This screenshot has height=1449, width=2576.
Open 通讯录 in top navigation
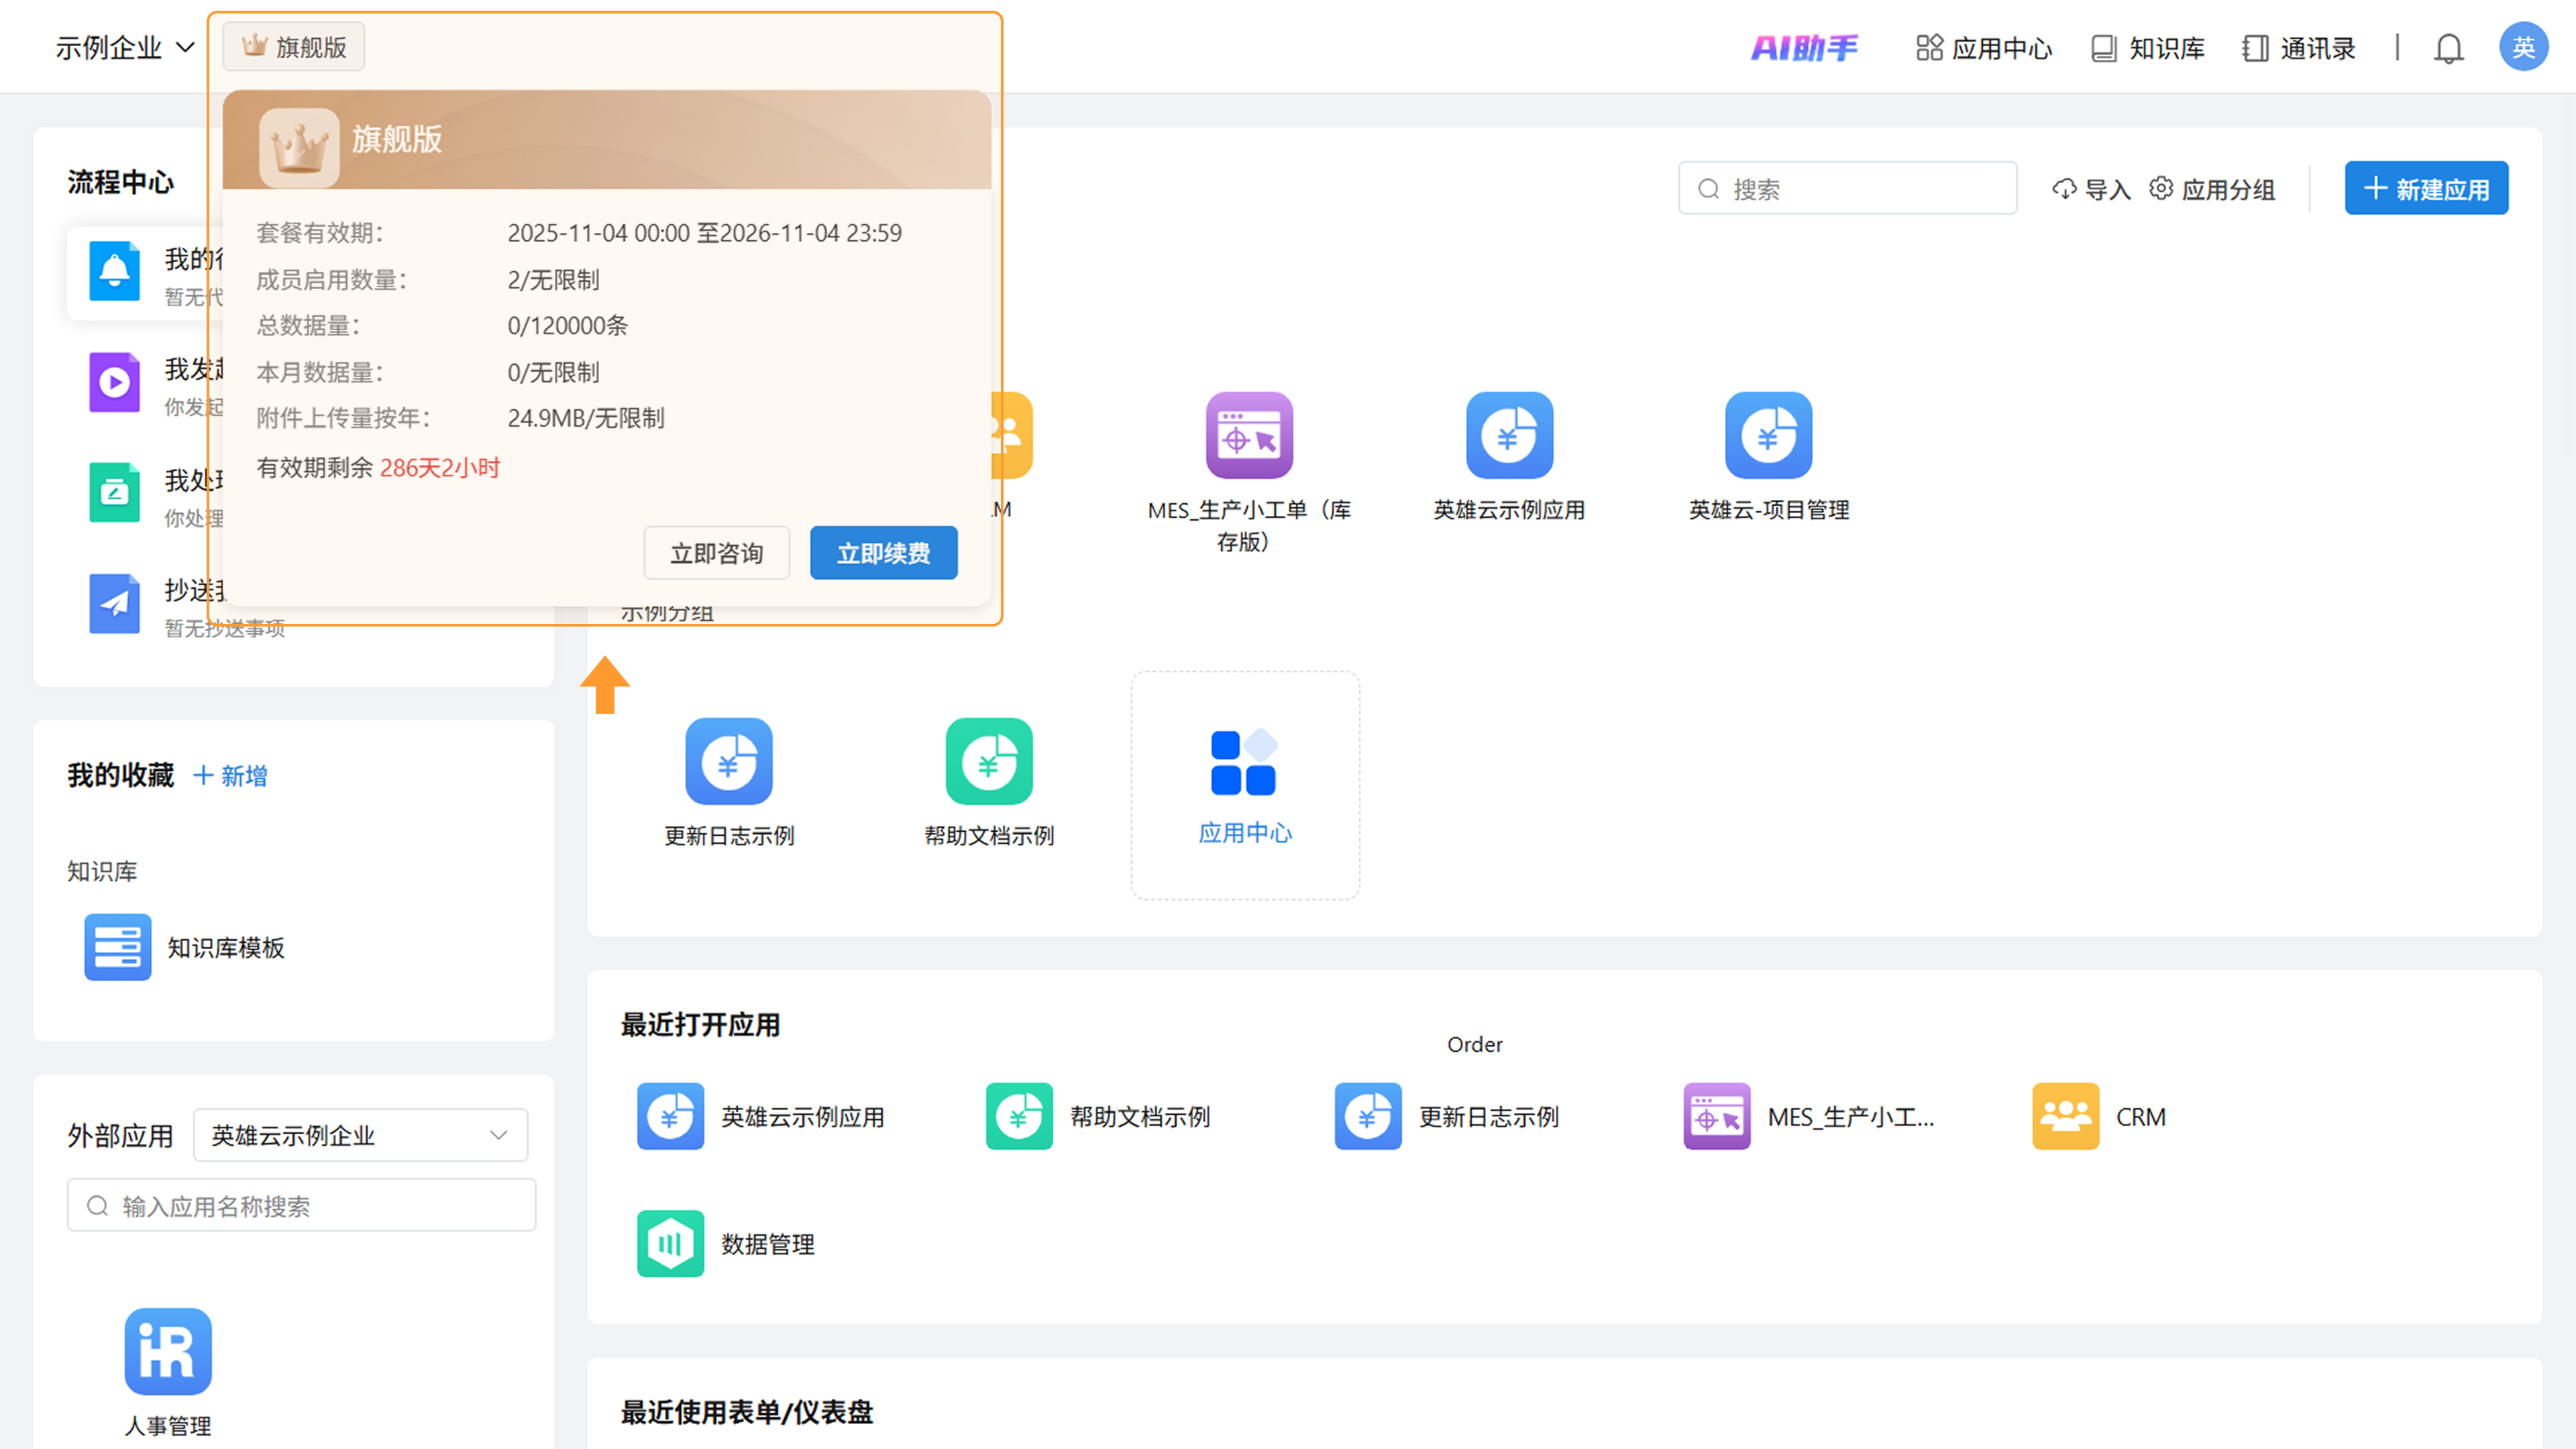point(2299,48)
